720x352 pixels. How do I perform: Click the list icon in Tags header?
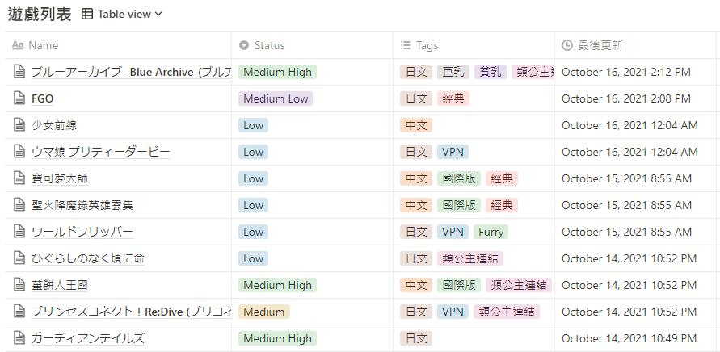(406, 45)
